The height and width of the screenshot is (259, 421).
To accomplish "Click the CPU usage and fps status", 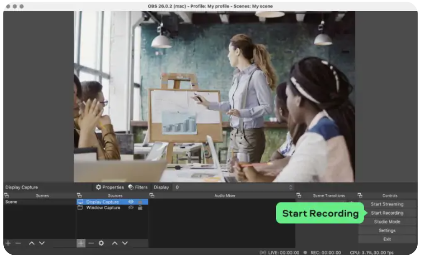I will [372, 253].
